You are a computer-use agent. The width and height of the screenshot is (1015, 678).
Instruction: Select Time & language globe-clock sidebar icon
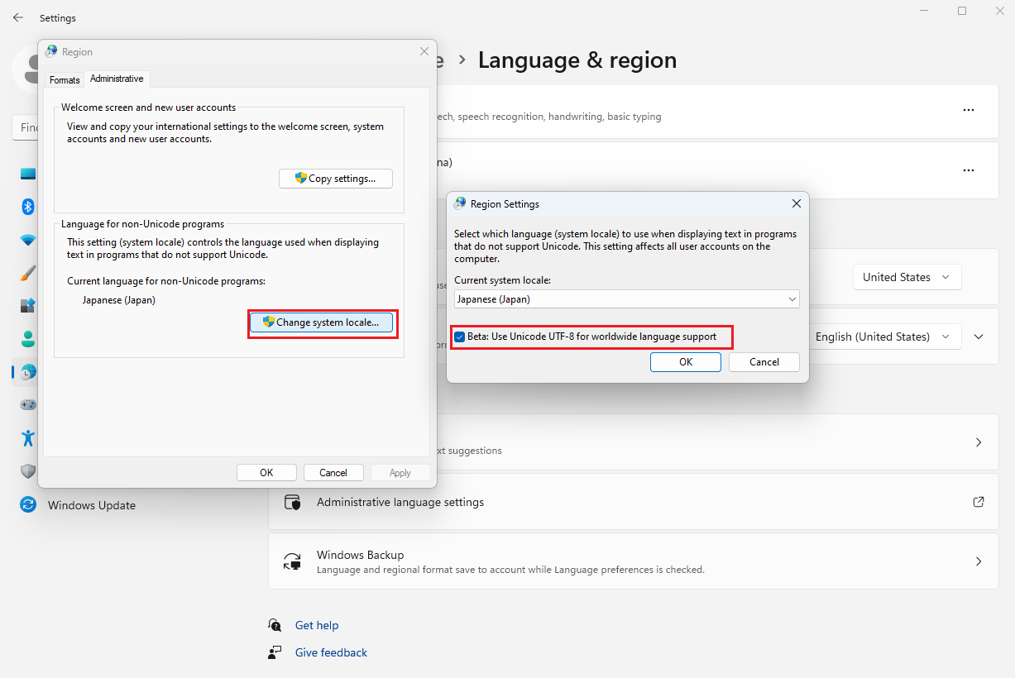[x=28, y=372]
